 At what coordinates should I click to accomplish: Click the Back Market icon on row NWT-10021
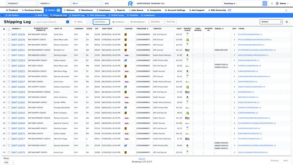[187, 50]
